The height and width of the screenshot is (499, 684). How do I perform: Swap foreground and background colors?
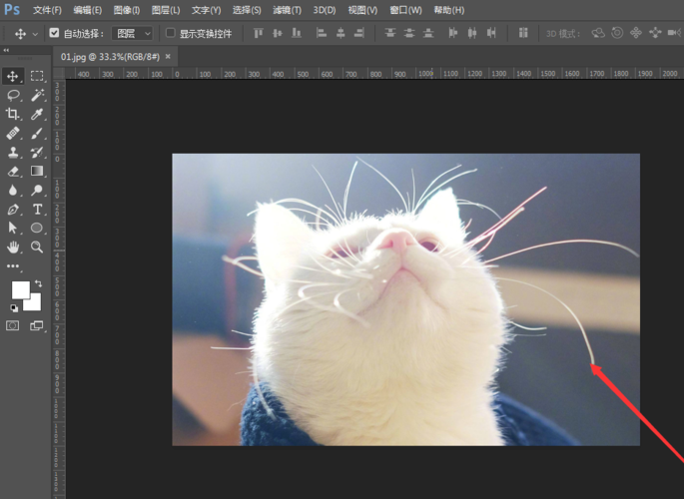click(x=38, y=283)
